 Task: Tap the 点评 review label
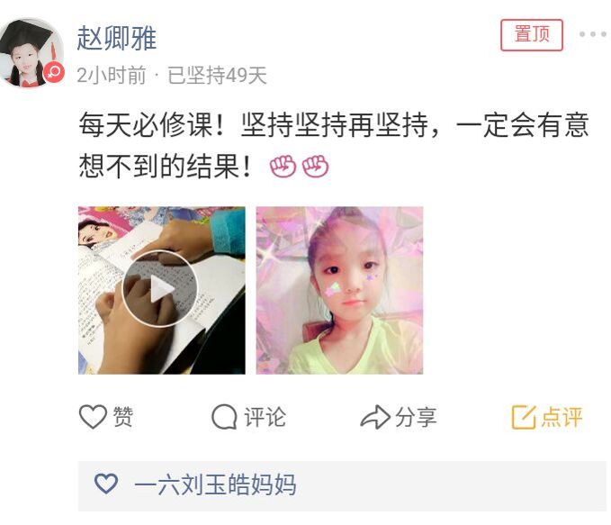coord(562,417)
